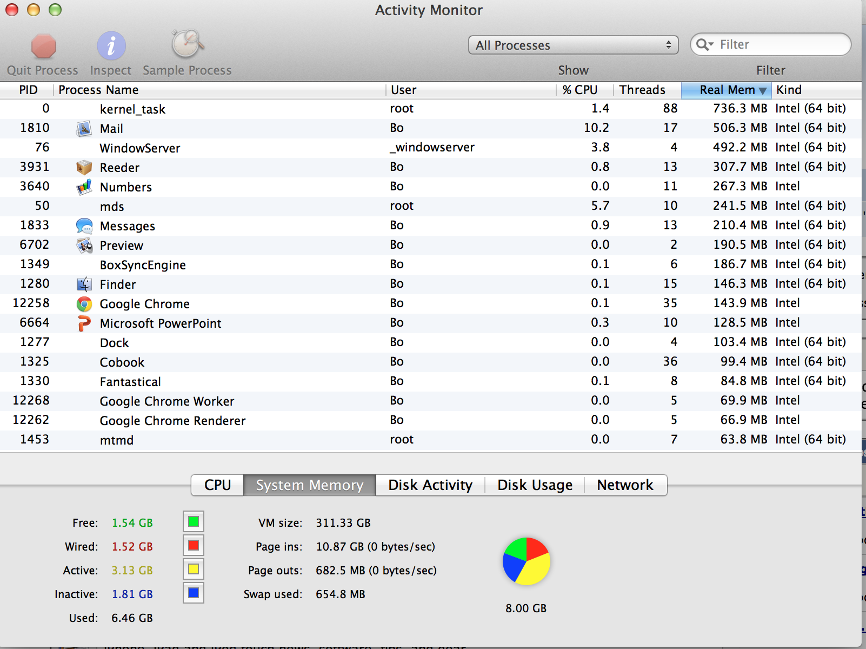Screen dimensions: 866x649
Task: Click the 1.52 GB wired memory value
Action: click(x=132, y=547)
